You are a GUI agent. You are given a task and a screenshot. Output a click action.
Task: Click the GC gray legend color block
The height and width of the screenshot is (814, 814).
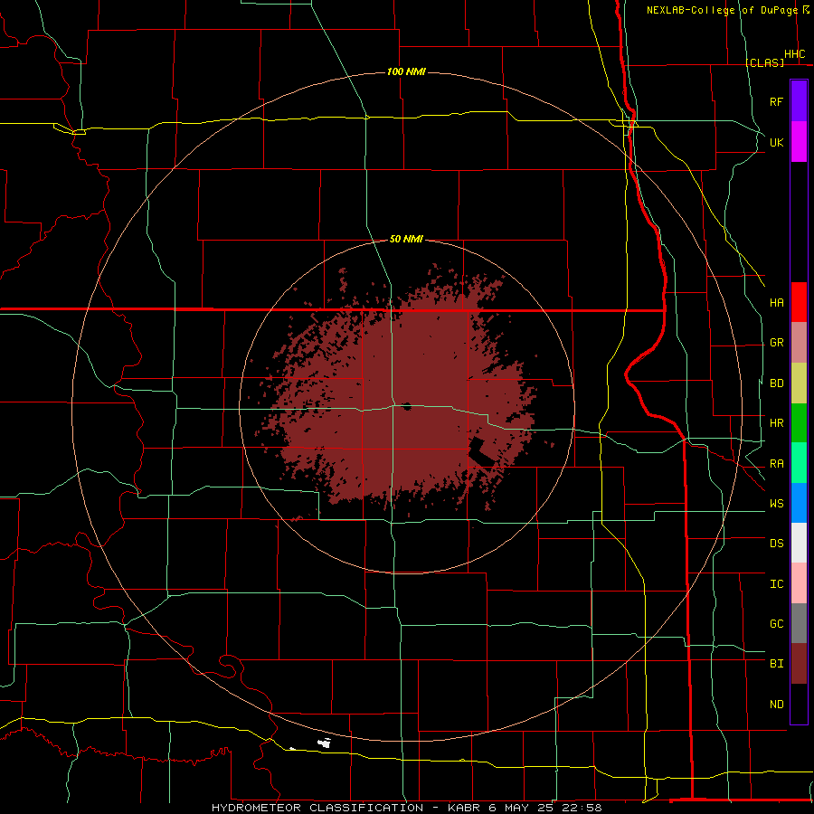click(799, 623)
